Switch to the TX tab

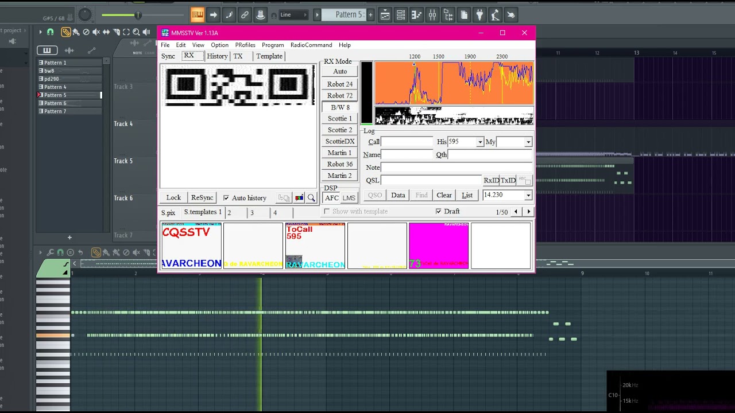pos(238,56)
